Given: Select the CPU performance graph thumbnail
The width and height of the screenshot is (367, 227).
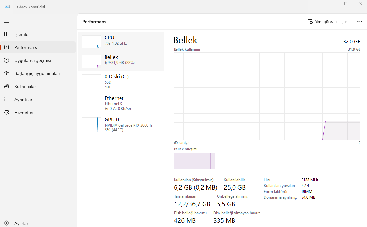Looking at the screenshot, I should point(92,42).
